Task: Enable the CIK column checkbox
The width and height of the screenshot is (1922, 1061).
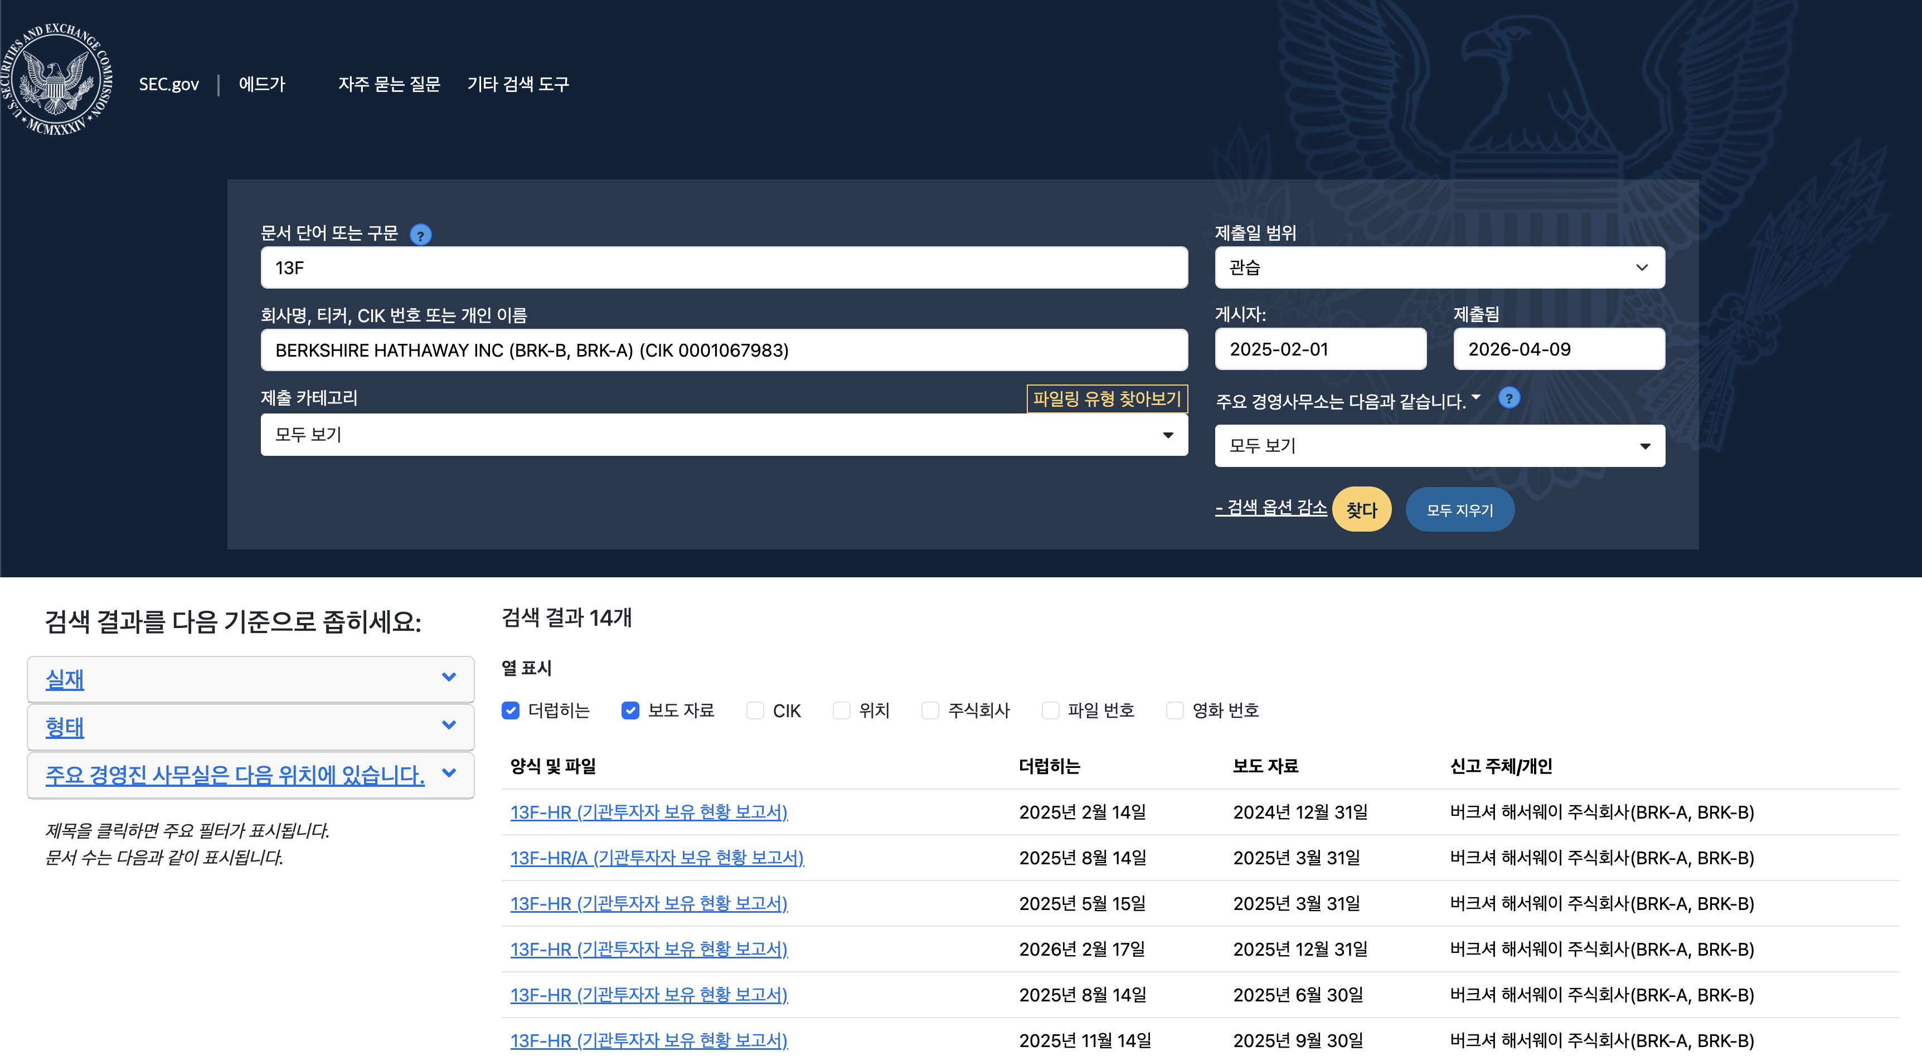Action: tap(755, 710)
